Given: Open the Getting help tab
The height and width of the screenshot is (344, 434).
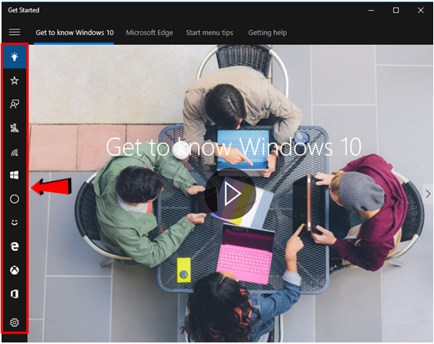Looking at the screenshot, I should (x=267, y=33).
